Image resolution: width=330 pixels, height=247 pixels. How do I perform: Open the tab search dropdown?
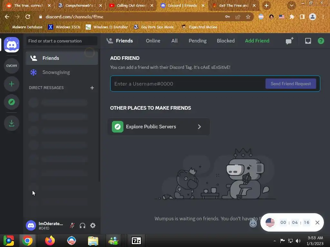(291, 6)
